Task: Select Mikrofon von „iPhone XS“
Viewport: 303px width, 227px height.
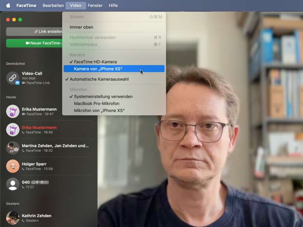Action: tap(114, 110)
